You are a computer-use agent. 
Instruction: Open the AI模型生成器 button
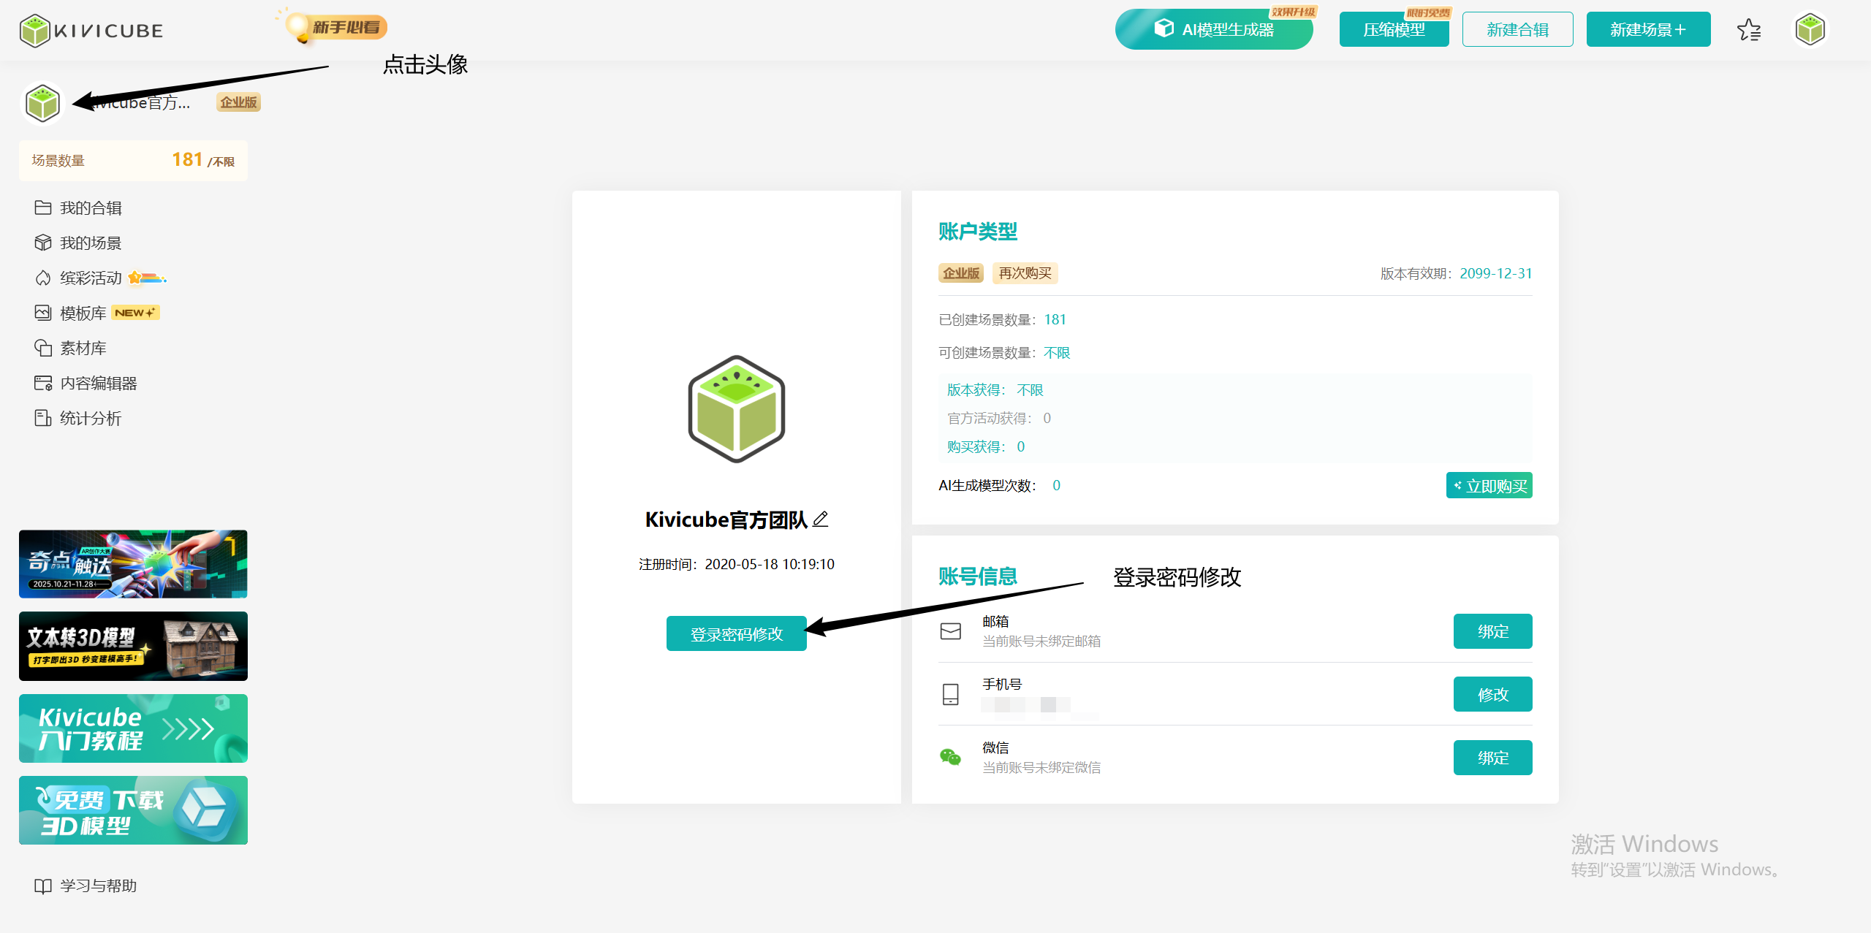click(1214, 30)
